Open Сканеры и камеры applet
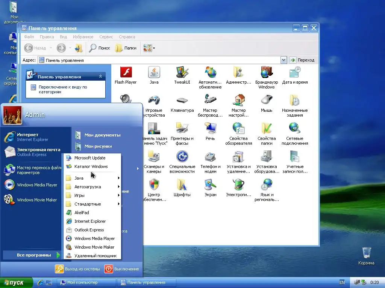Screen dimensions: 385x288 click(154, 162)
